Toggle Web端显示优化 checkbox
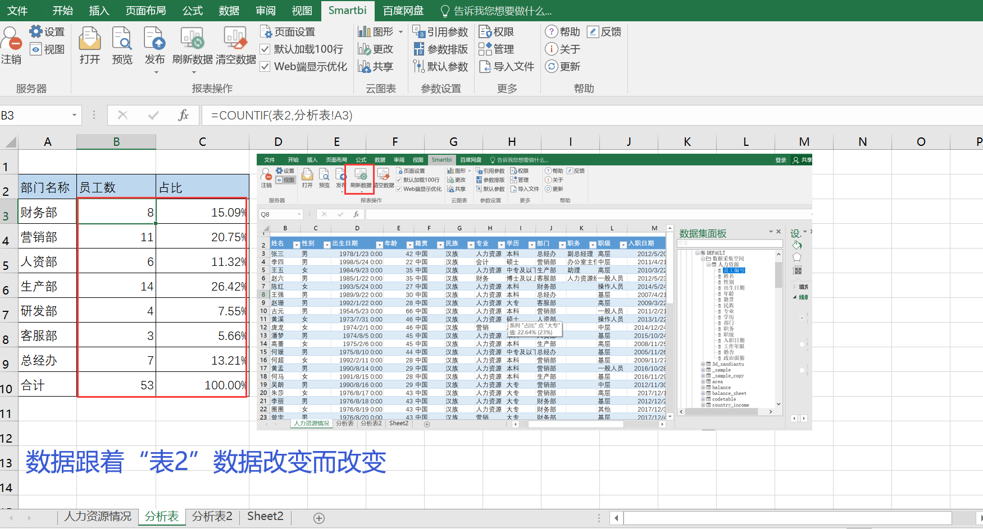 265,67
